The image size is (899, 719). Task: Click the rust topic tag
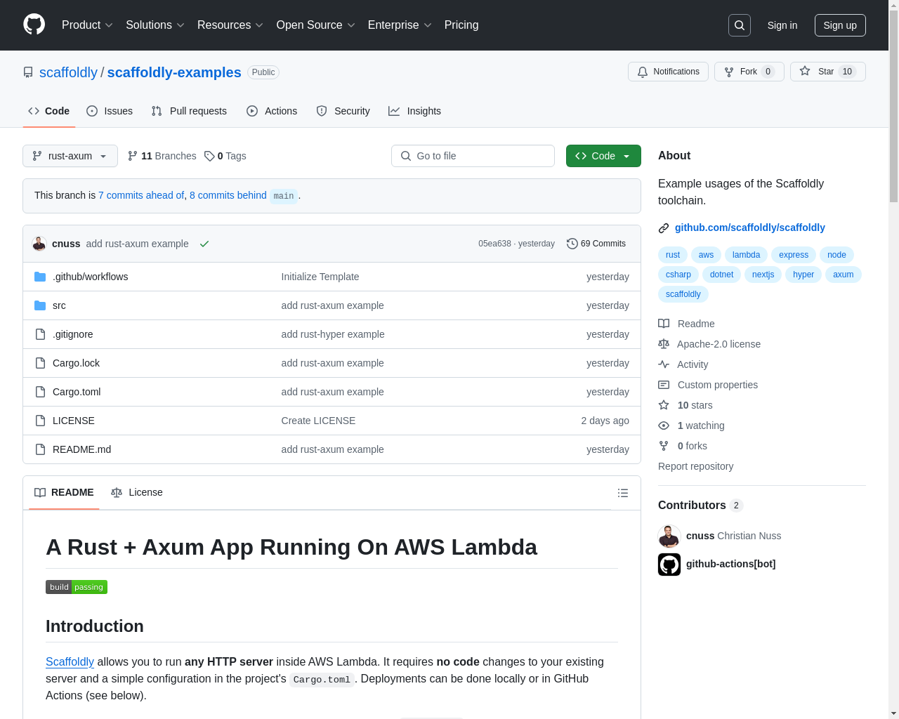(673, 255)
